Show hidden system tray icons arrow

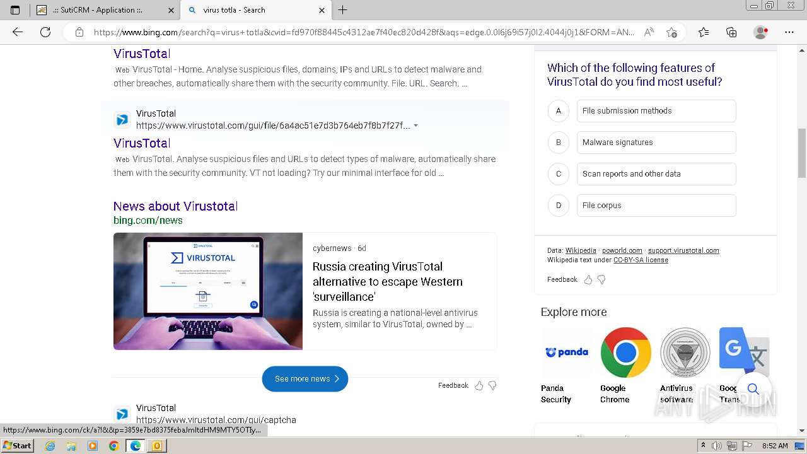pos(703,446)
